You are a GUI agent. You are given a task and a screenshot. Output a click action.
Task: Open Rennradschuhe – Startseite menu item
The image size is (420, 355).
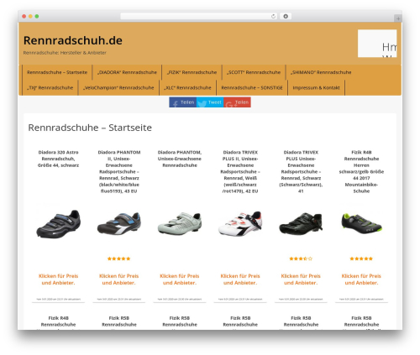[x=57, y=72]
